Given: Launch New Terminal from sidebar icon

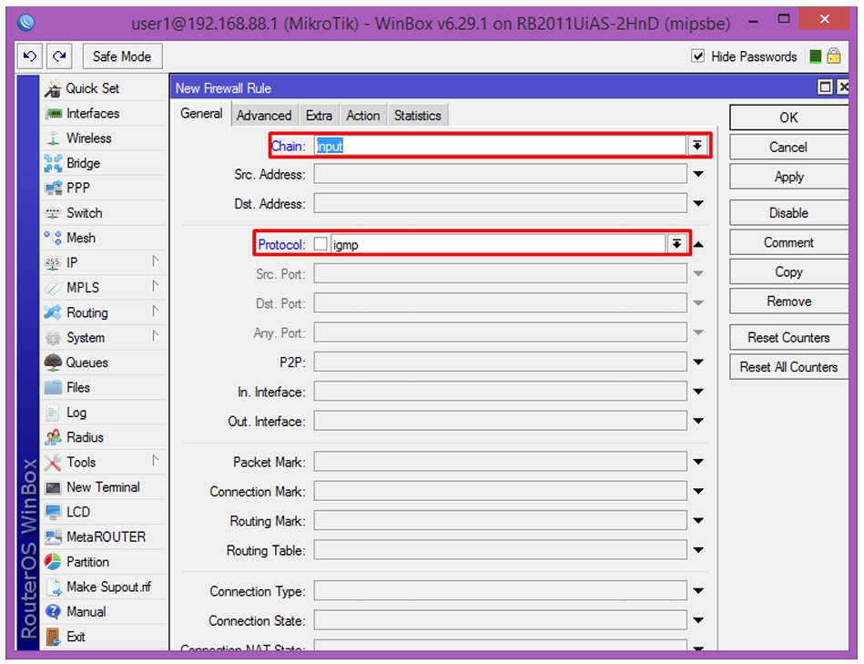Looking at the screenshot, I should 53,487.
